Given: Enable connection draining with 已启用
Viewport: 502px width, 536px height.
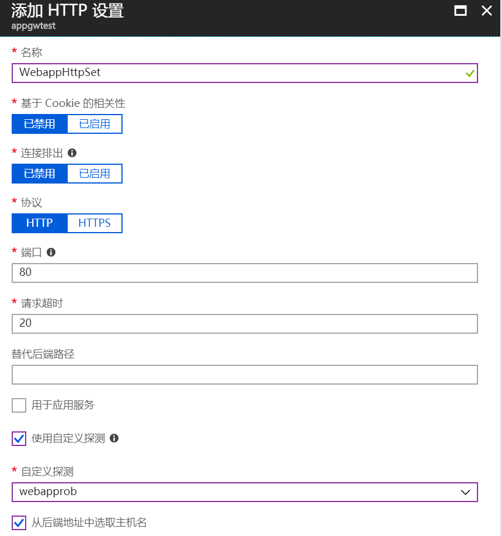Looking at the screenshot, I should coord(95,174).
